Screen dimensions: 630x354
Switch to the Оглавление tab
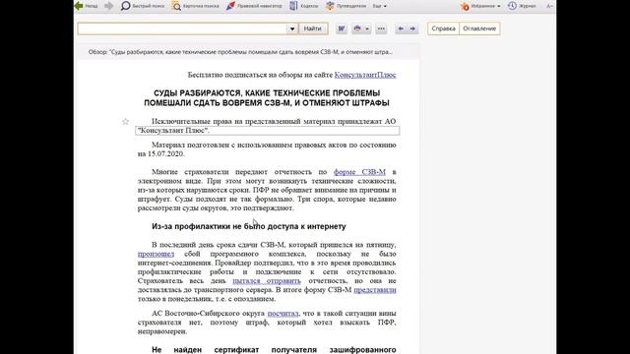479,29
